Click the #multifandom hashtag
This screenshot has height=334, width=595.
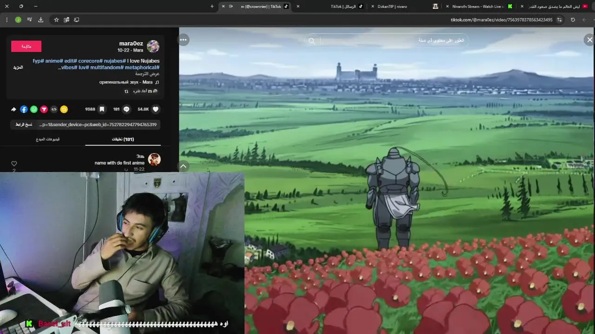point(106,67)
